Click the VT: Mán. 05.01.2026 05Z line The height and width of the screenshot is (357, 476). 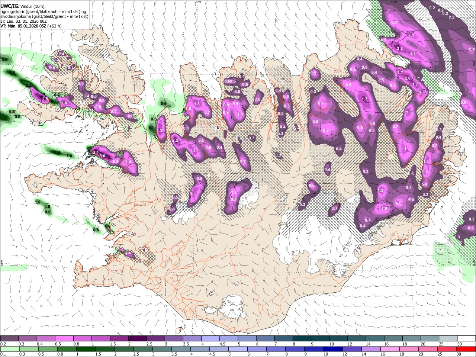[31, 26]
